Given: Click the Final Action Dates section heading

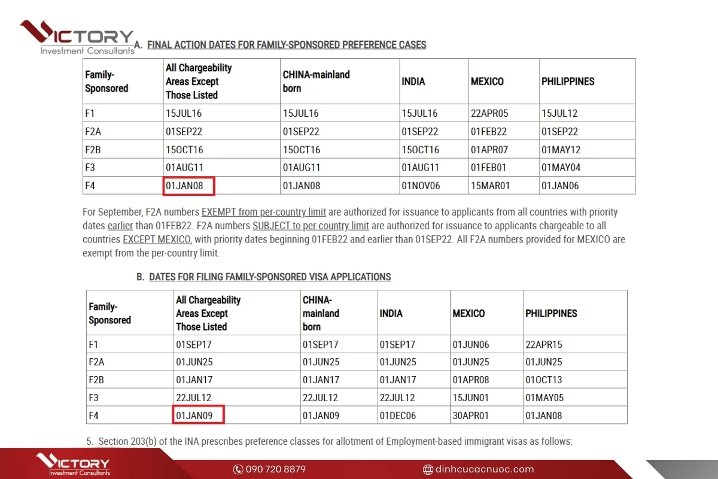Looking at the screenshot, I should pos(287,45).
